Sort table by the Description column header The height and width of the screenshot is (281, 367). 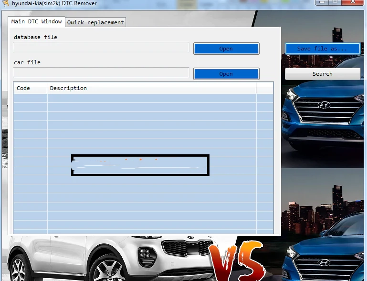coord(152,88)
